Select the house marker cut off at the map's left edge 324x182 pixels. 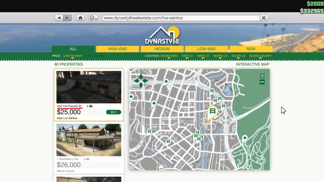(131, 97)
